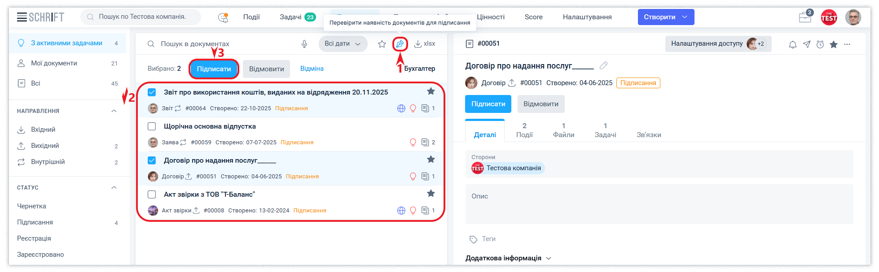Click the paper plane send icon
Screen dimensions: 879x272
(x=807, y=44)
